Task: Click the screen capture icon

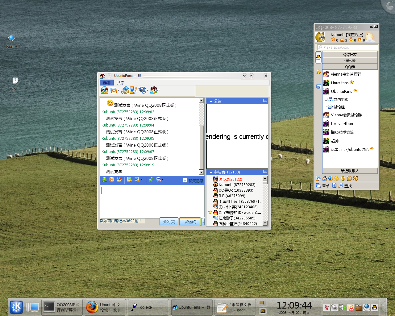Action: [137, 179]
